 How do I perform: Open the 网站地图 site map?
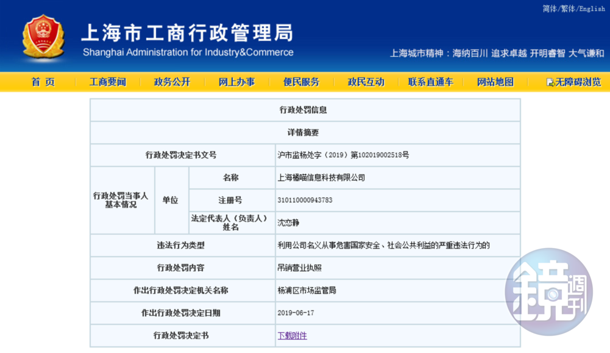click(495, 82)
